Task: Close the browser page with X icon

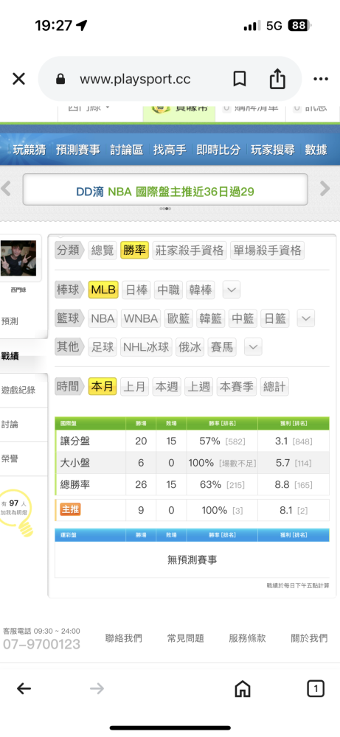Action: (19, 79)
